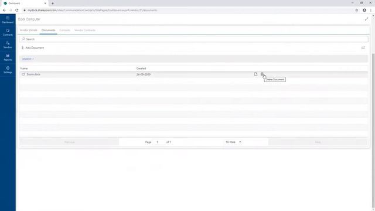Image resolution: width=375 pixels, height=211 pixels.
Task: Click the document icon in Zoom.docx row
Action: (x=255, y=74)
